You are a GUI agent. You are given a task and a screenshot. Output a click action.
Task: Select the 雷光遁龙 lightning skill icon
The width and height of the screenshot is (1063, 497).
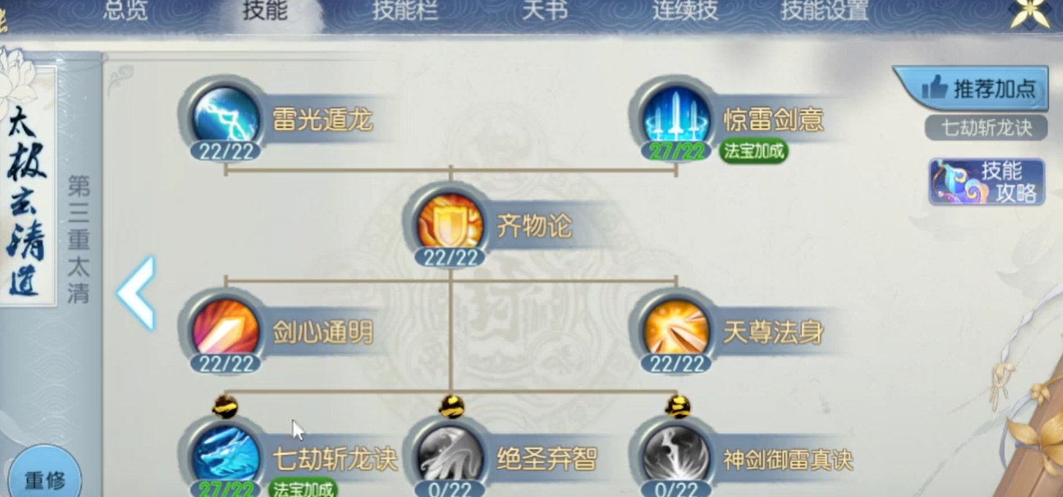pos(225,116)
